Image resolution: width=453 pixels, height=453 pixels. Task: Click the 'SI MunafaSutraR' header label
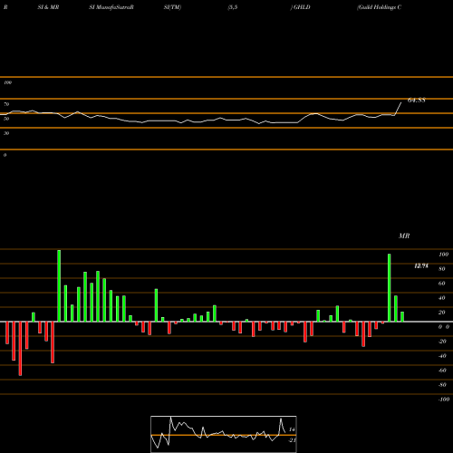[111, 7]
